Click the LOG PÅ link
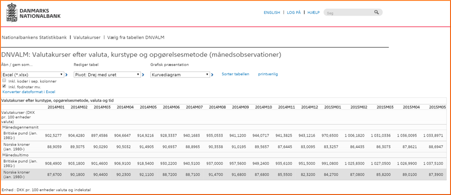This screenshot has width=451, height=195. click(294, 13)
